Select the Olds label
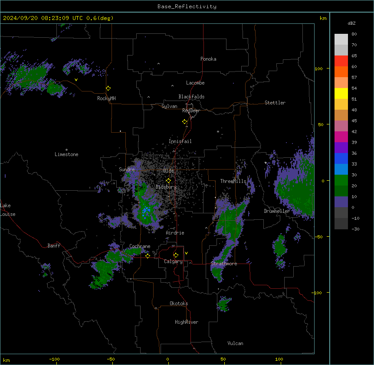Viewport: 374px width, 365px height. tap(168, 171)
